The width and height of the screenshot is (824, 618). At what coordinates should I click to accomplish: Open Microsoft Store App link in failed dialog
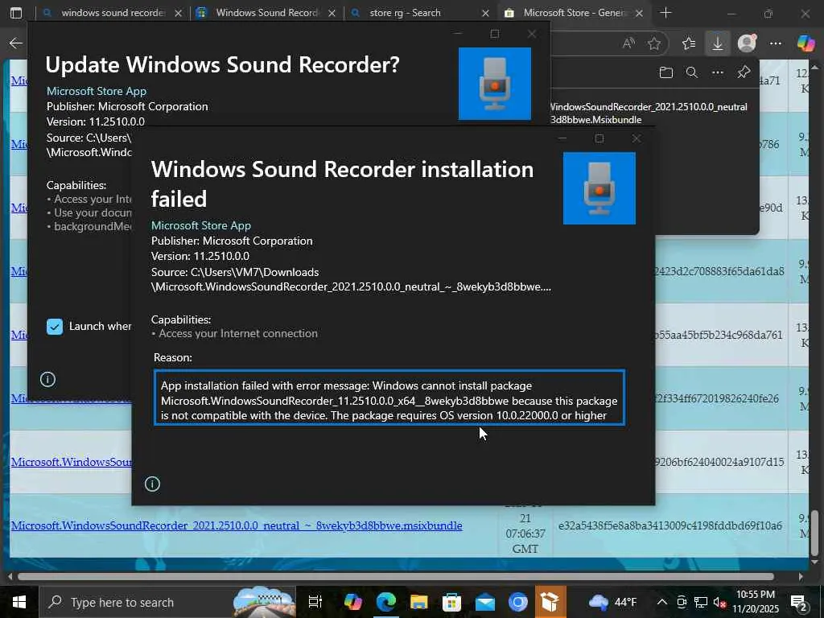coord(200,225)
